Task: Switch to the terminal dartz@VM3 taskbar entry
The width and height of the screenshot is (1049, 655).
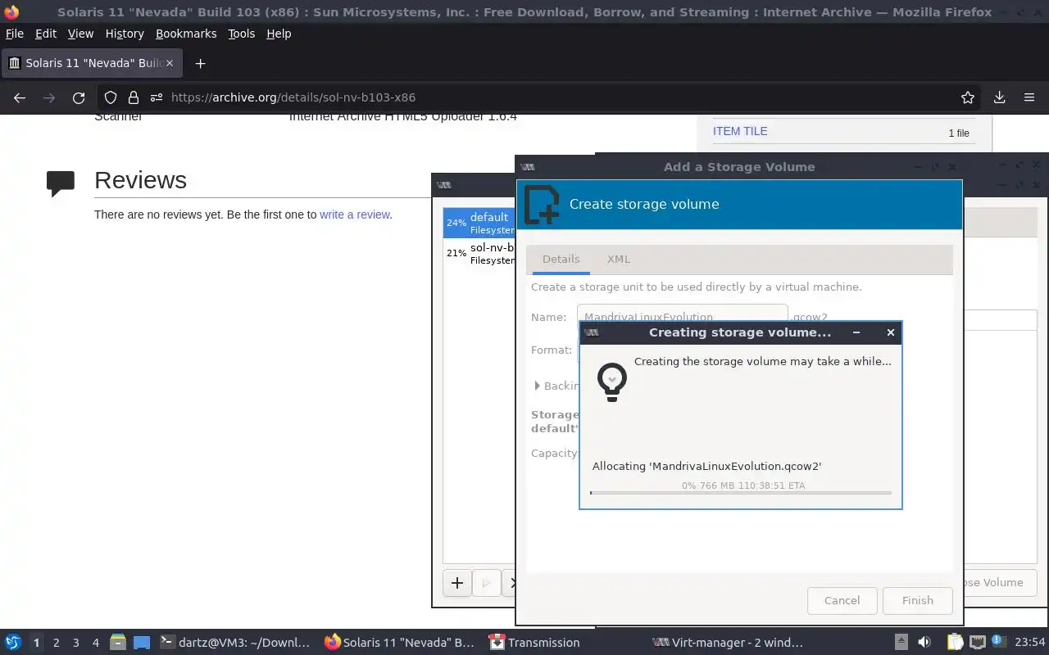Action: [236, 643]
